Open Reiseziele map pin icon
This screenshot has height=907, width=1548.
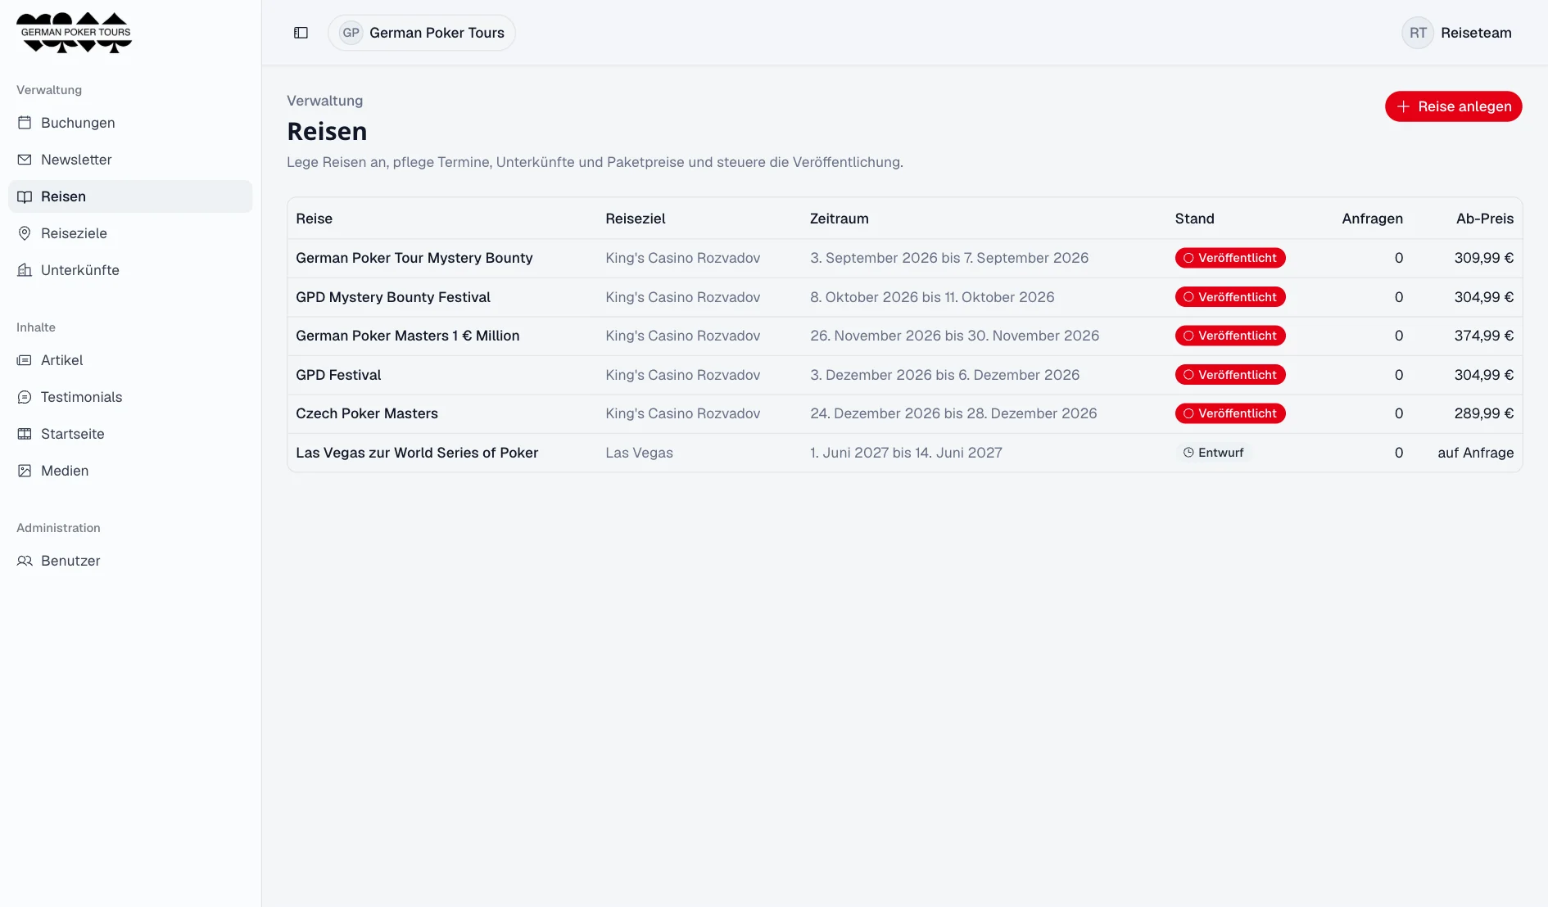(25, 233)
